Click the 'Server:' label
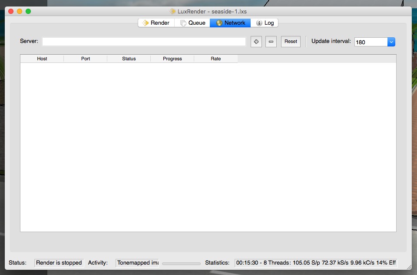Screen dimensions: 417x275 point(29,41)
